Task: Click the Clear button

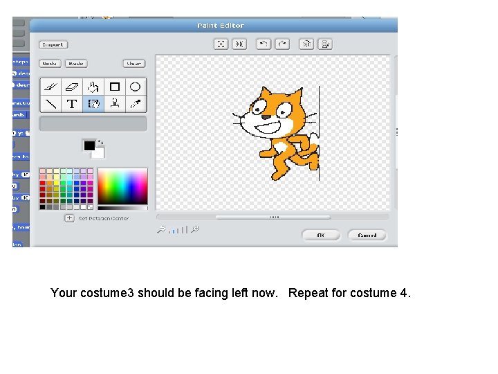Action: (x=134, y=63)
